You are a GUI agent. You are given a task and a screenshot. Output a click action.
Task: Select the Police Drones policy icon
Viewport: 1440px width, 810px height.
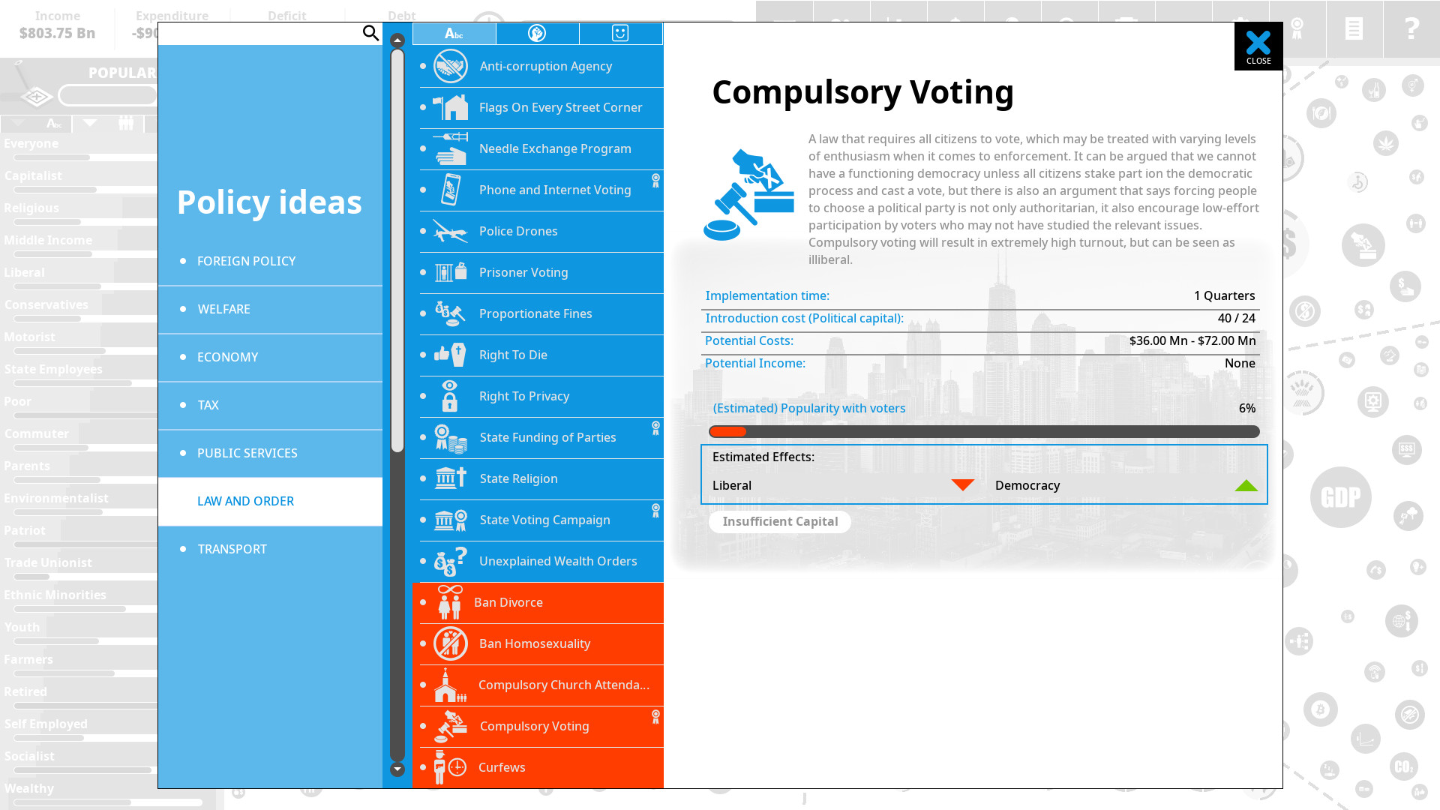coord(451,230)
